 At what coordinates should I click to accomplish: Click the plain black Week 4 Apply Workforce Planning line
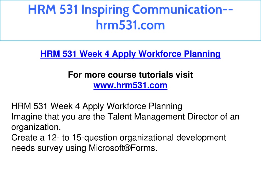pos(97,106)
